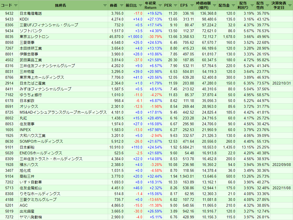This screenshot has height=220, width=293.
Task: Select the 日本電信電話 name cell
Action: coord(63,14)
